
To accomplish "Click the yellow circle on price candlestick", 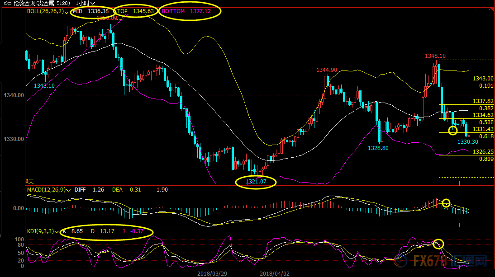I will [452, 131].
